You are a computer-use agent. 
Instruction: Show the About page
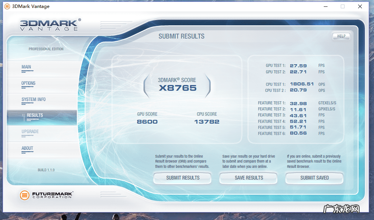coord(27,148)
